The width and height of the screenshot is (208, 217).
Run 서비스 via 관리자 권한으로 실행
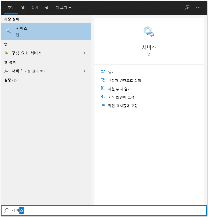(125, 80)
